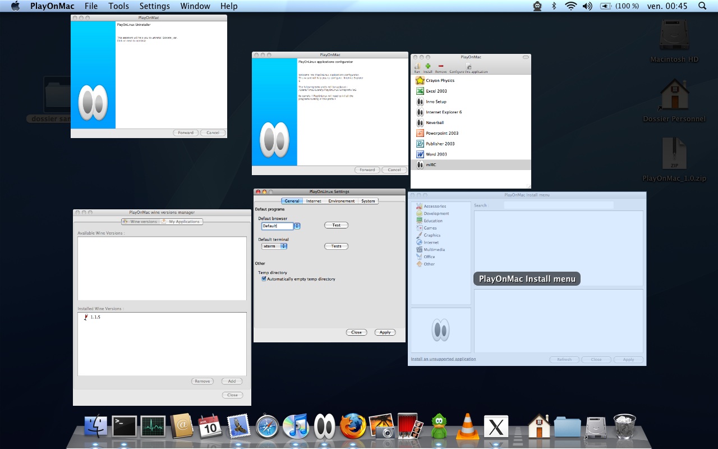Choose Other category in Install menu

(x=425, y=264)
